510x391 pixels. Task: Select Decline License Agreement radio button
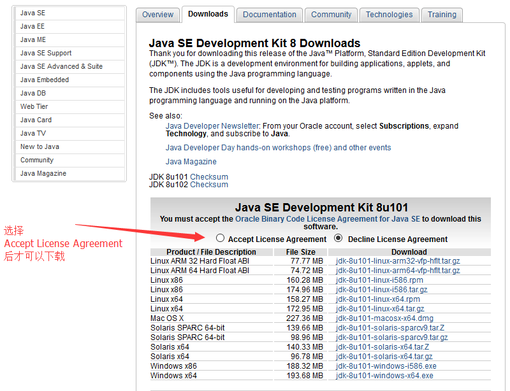[339, 238]
